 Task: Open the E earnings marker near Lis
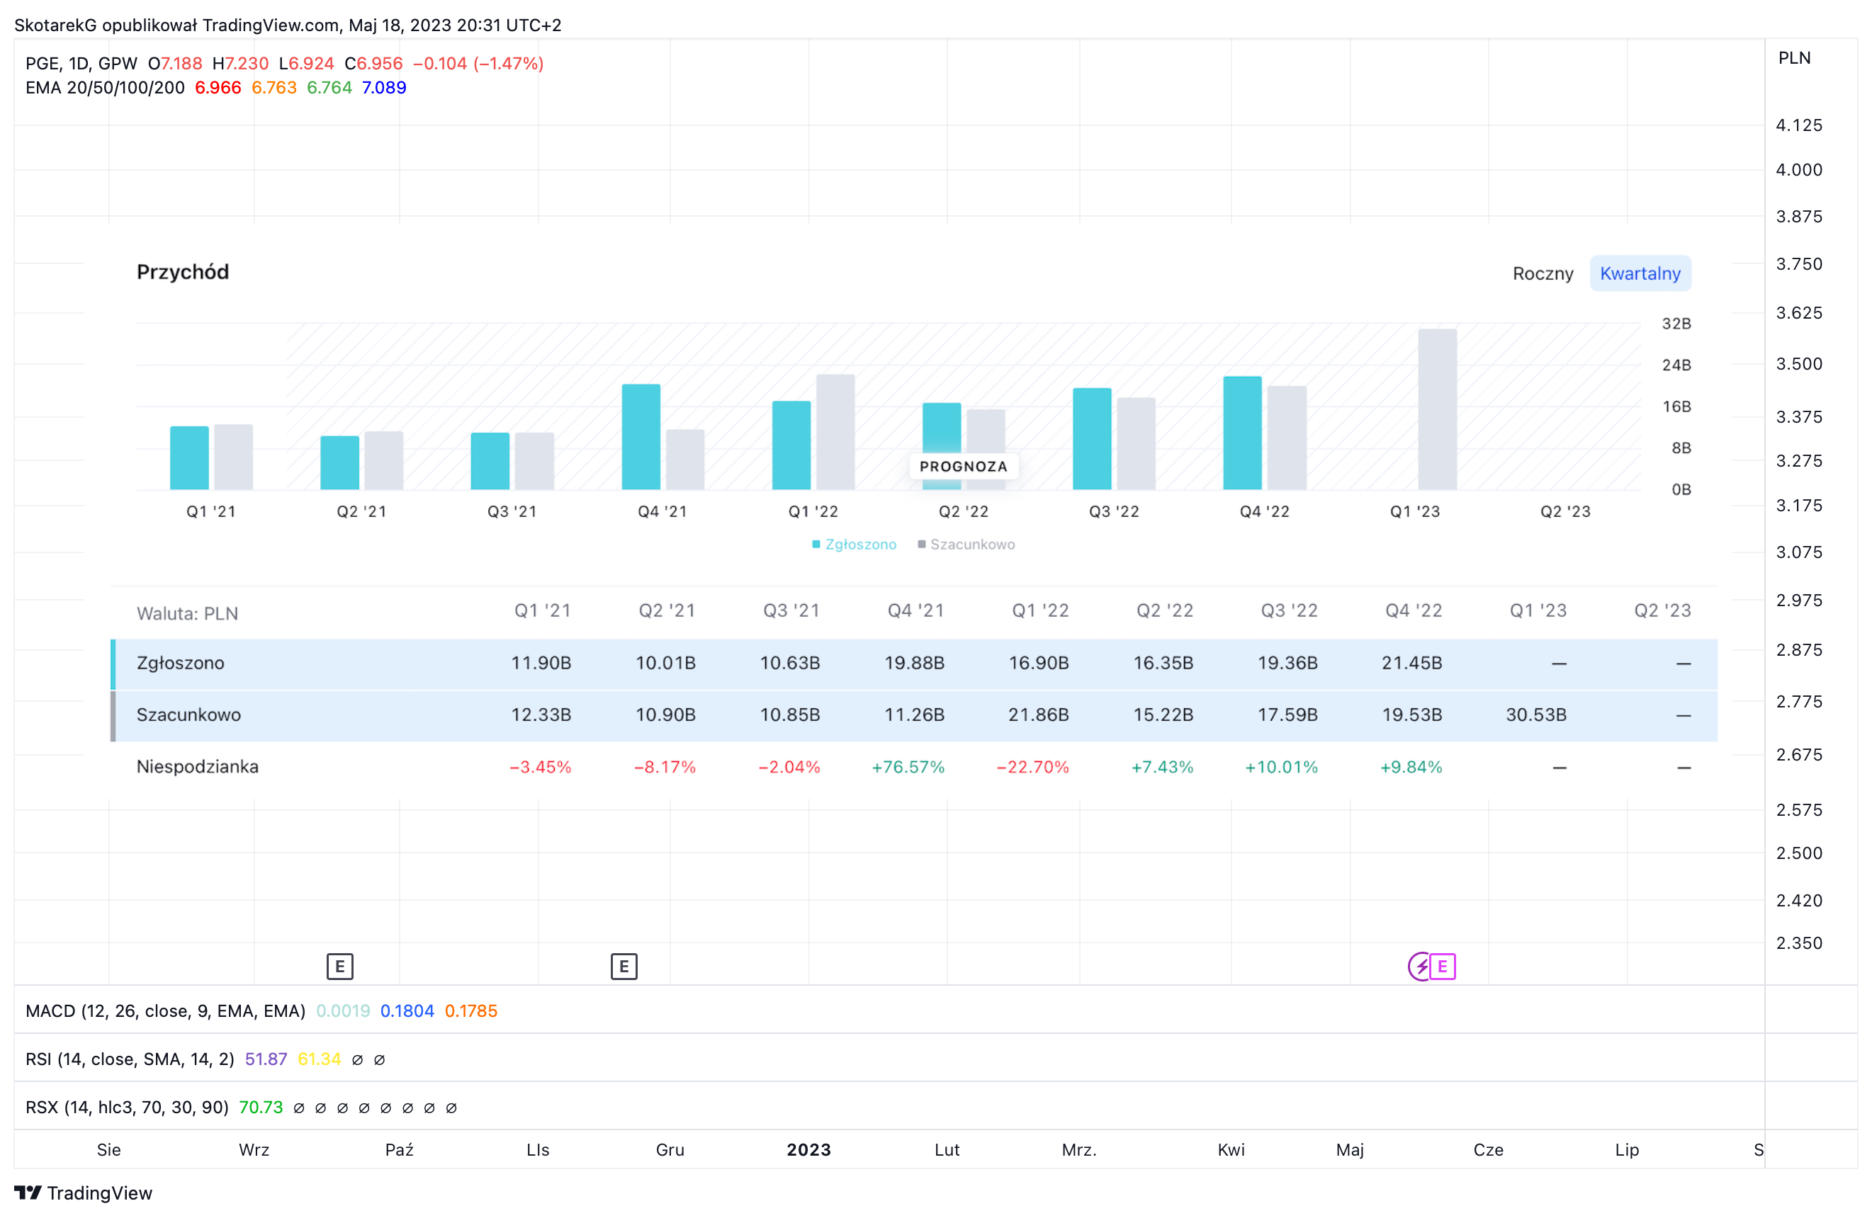point(624,967)
